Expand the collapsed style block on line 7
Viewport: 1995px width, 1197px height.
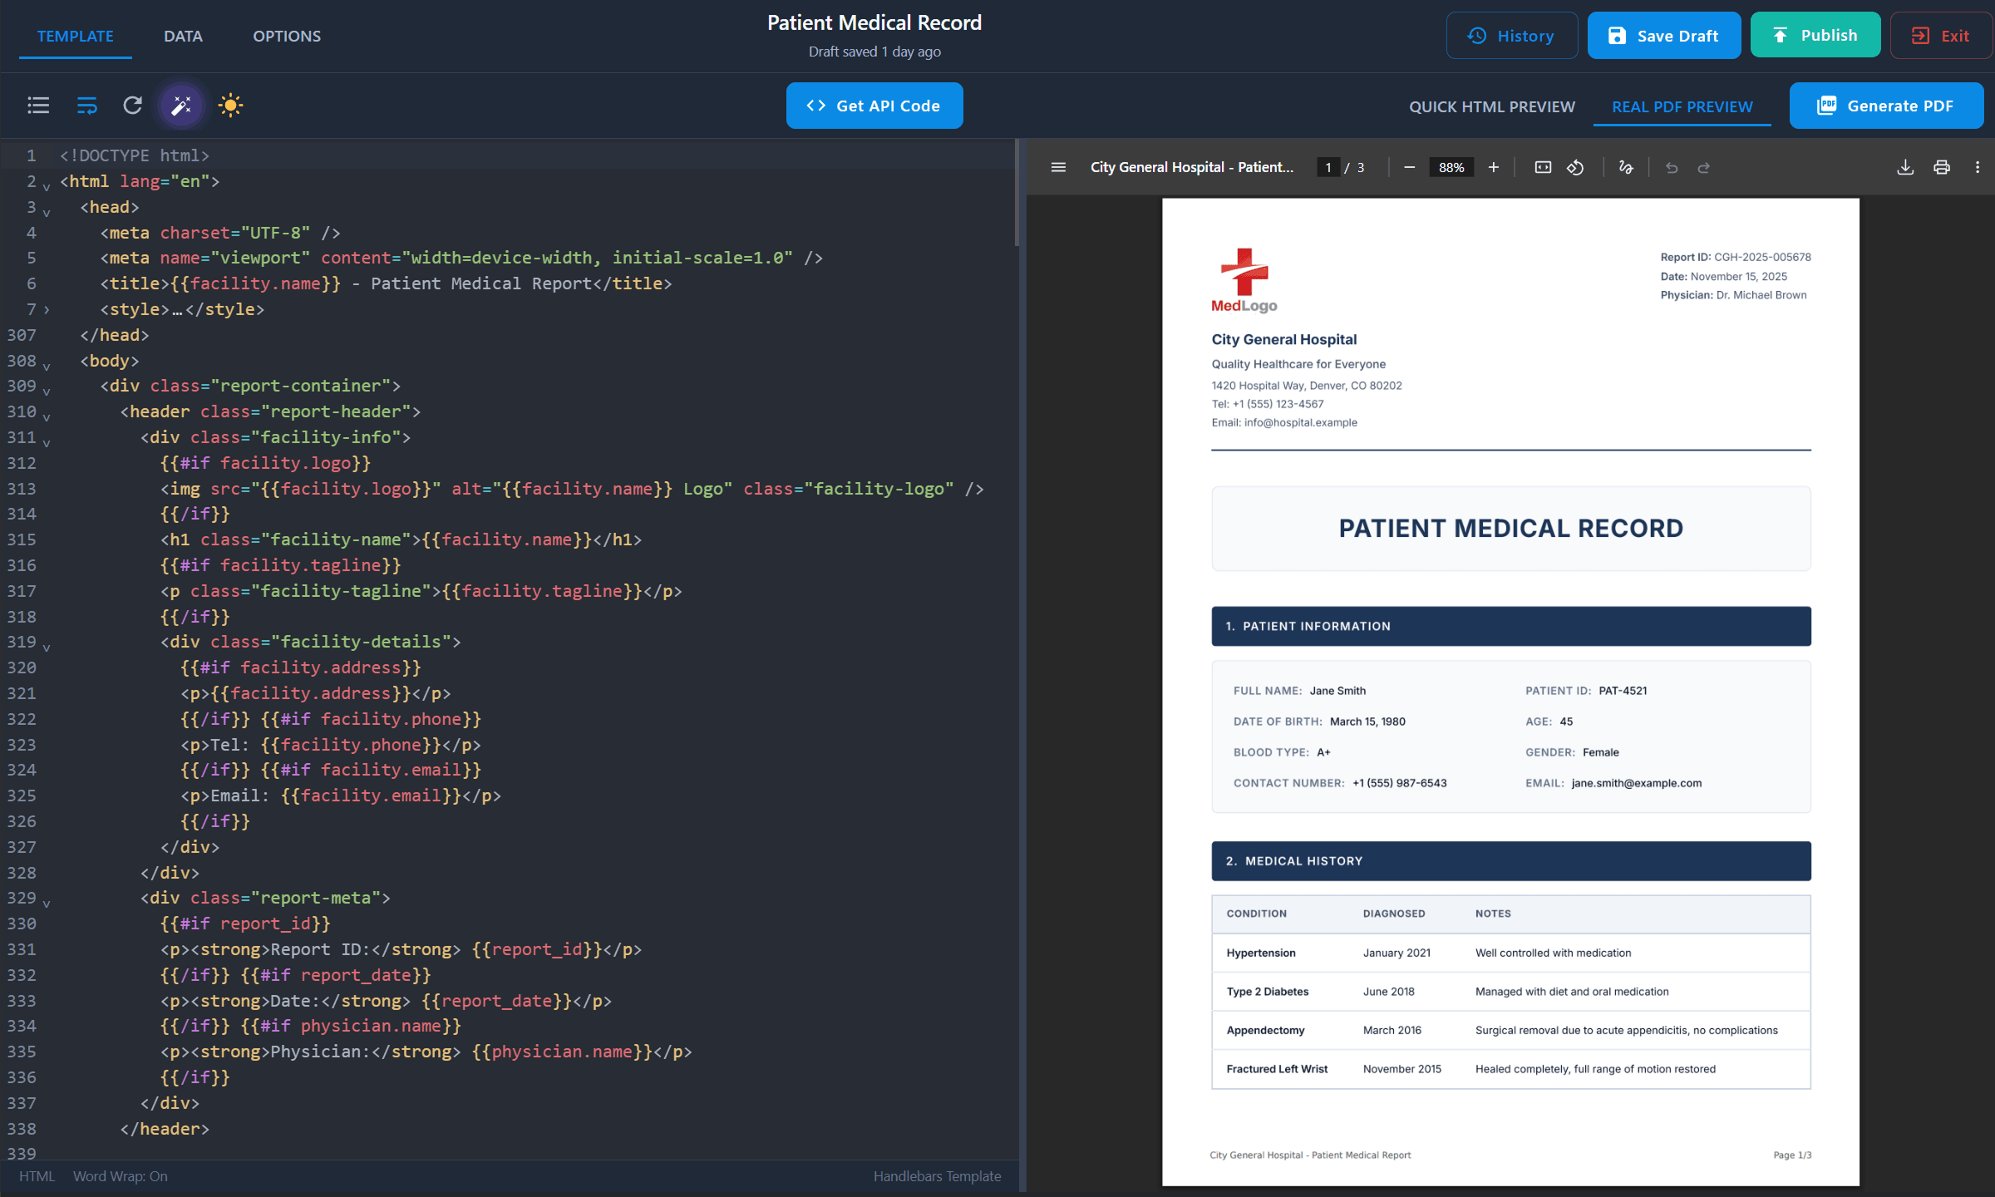(x=47, y=310)
